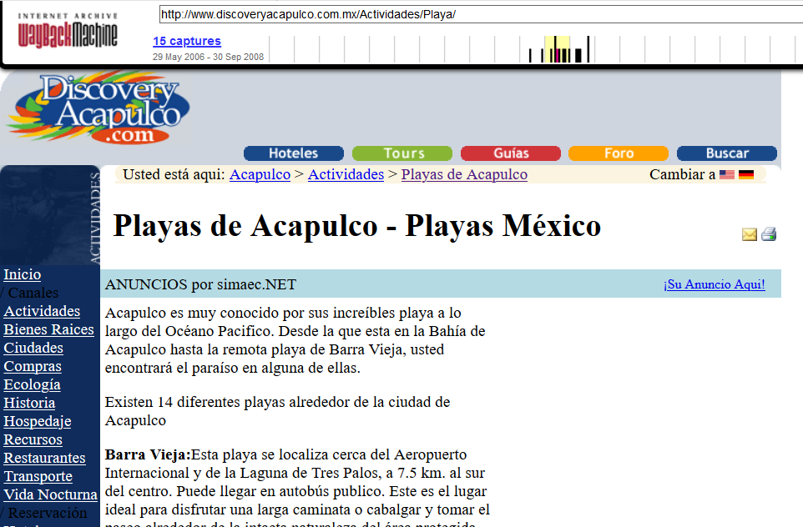Open the Ecología sidebar link
The image size is (803, 527).
pyautogui.click(x=32, y=384)
